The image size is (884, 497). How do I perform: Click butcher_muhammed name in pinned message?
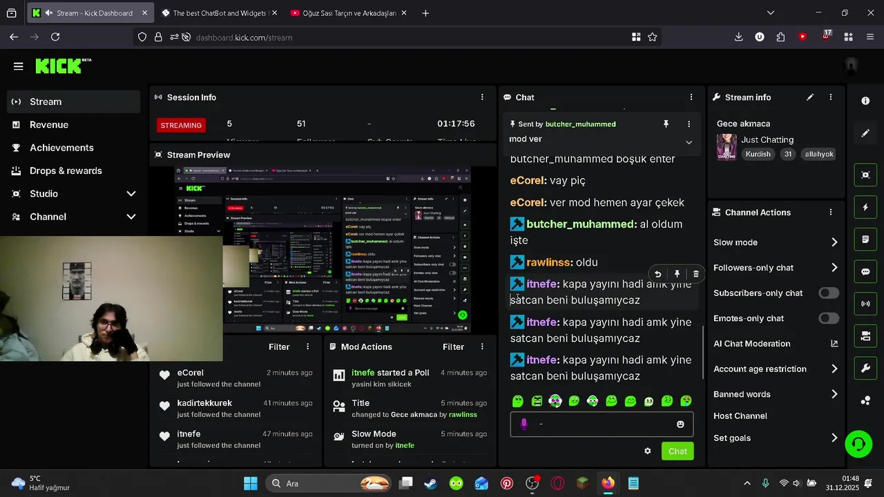pyautogui.click(x=580, y=124)
